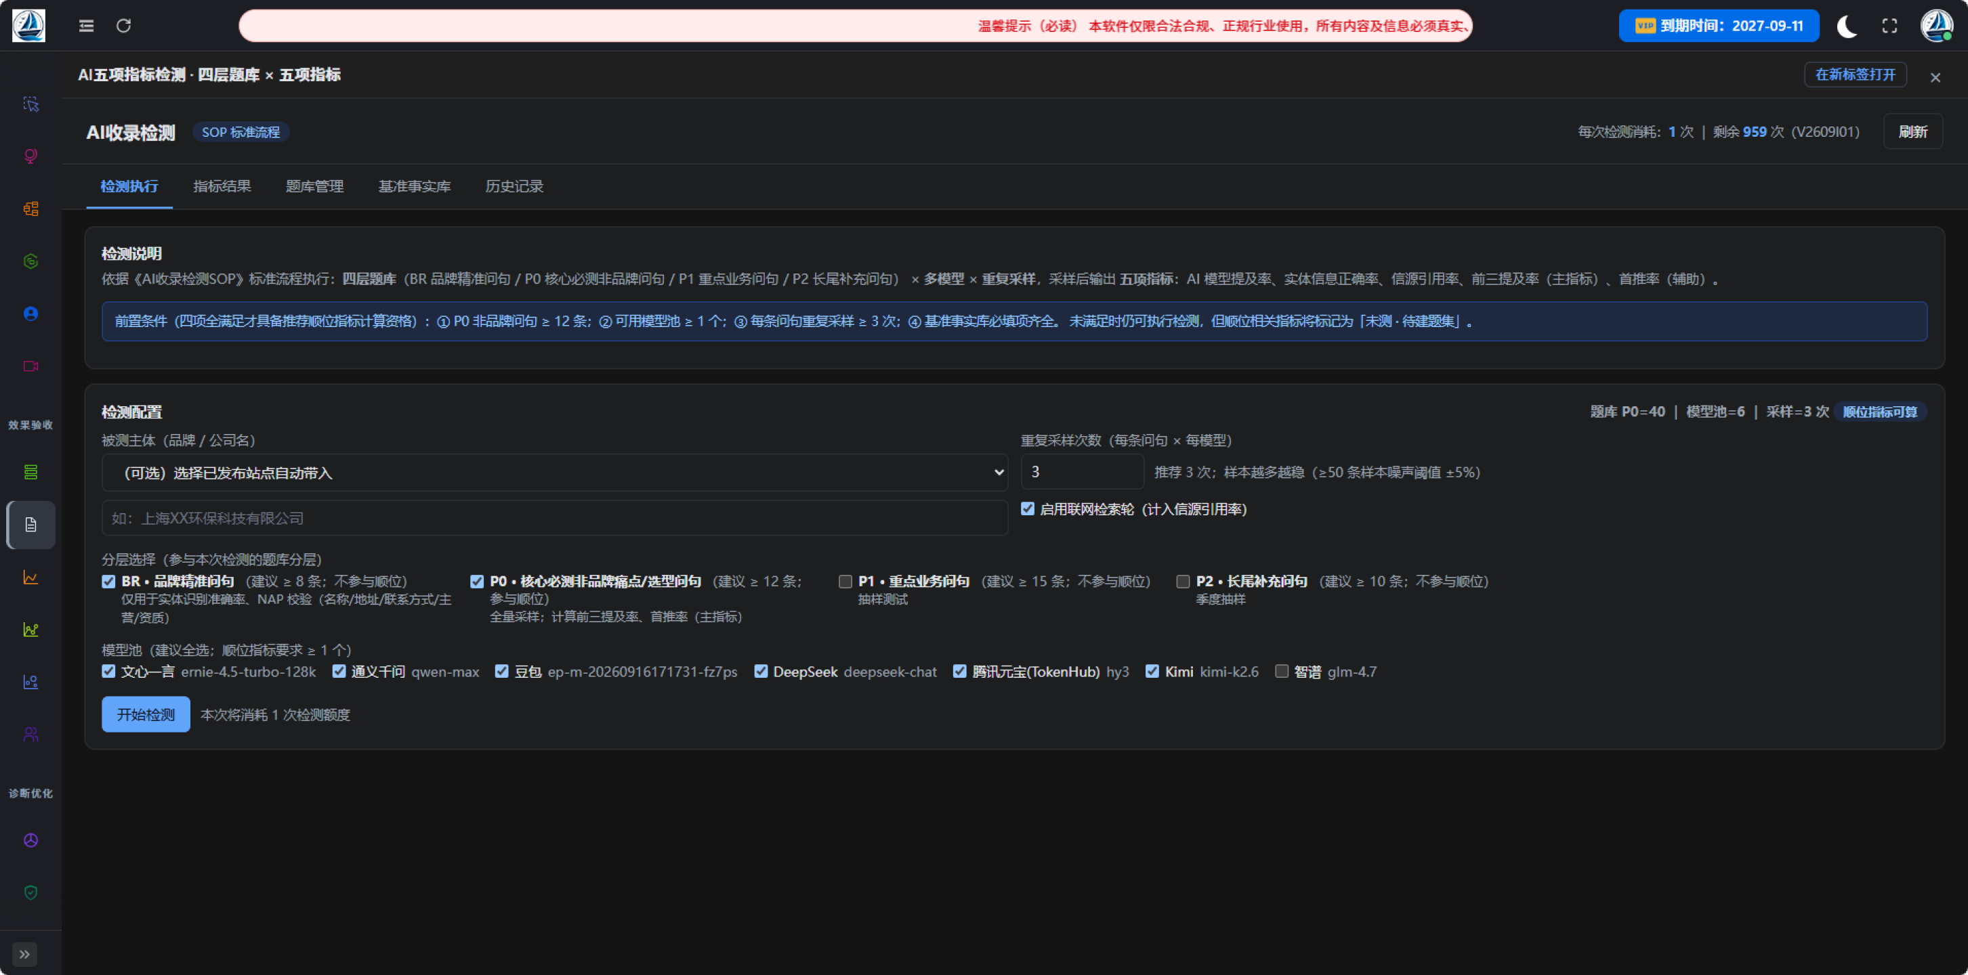Screen dimensions: 1968x975
Task: Click the 刷新 button
Action: (x=1913, y=132)
